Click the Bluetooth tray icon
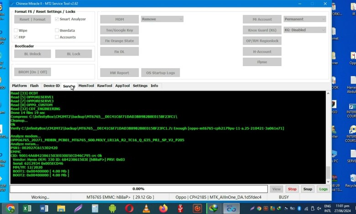Viewport: 356px width, 214px height. pos(299,209)
